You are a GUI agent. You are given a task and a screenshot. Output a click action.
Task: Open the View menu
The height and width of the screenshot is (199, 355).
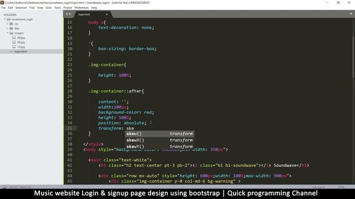pos(40,8)
